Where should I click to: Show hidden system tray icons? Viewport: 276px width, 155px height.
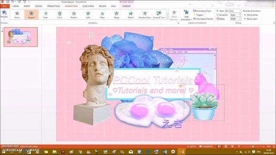[x=237, y=152]
